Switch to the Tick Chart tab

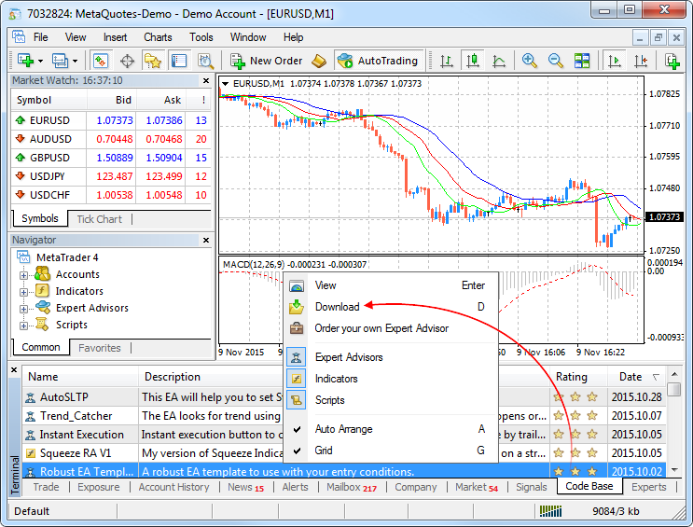pyautogui.click(x=99, y=219)
